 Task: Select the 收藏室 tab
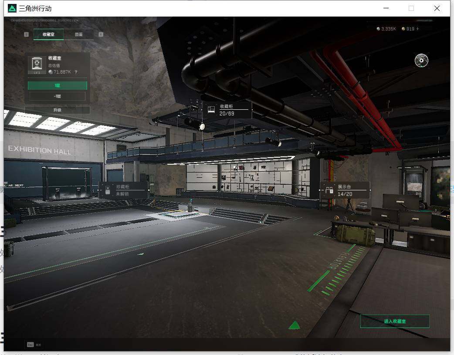click(49, 34)
